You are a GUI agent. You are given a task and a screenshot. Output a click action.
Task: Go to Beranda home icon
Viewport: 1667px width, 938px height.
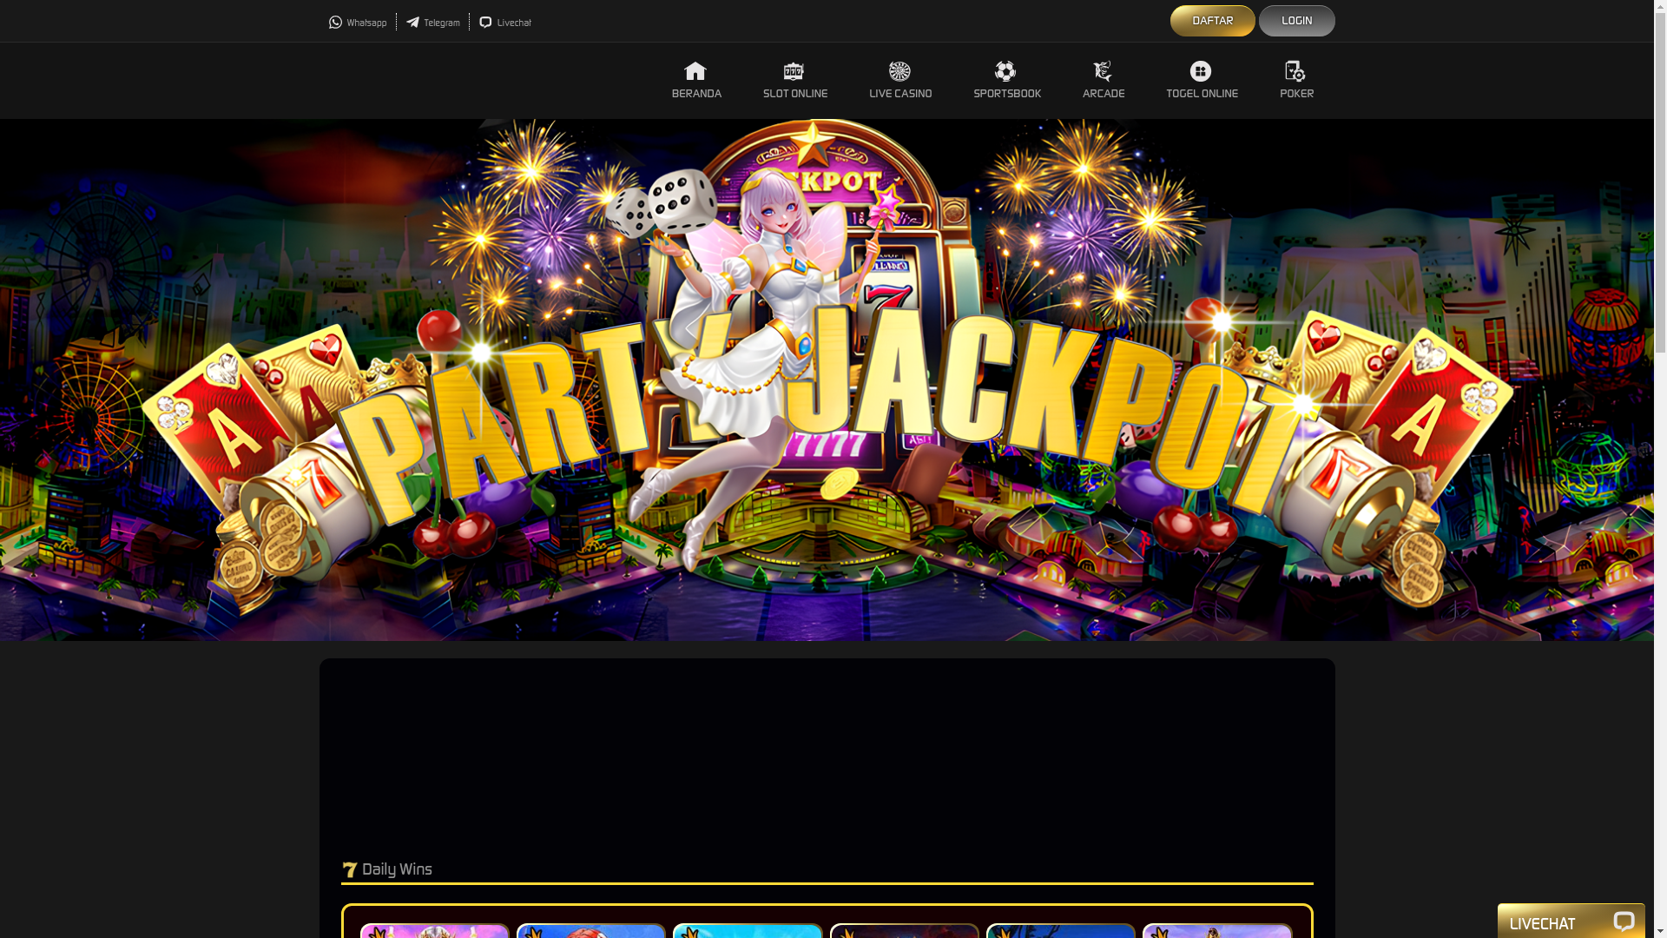[695, 71]
